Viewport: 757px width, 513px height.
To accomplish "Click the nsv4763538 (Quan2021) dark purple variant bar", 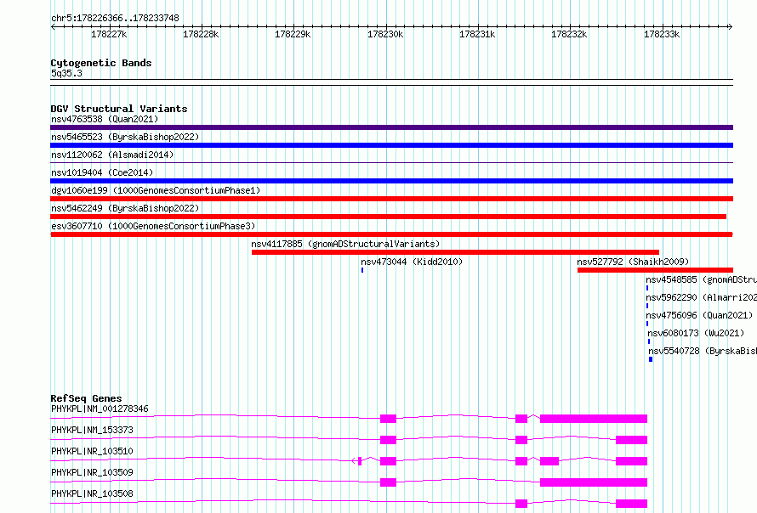I will click(x=391, y=127).
